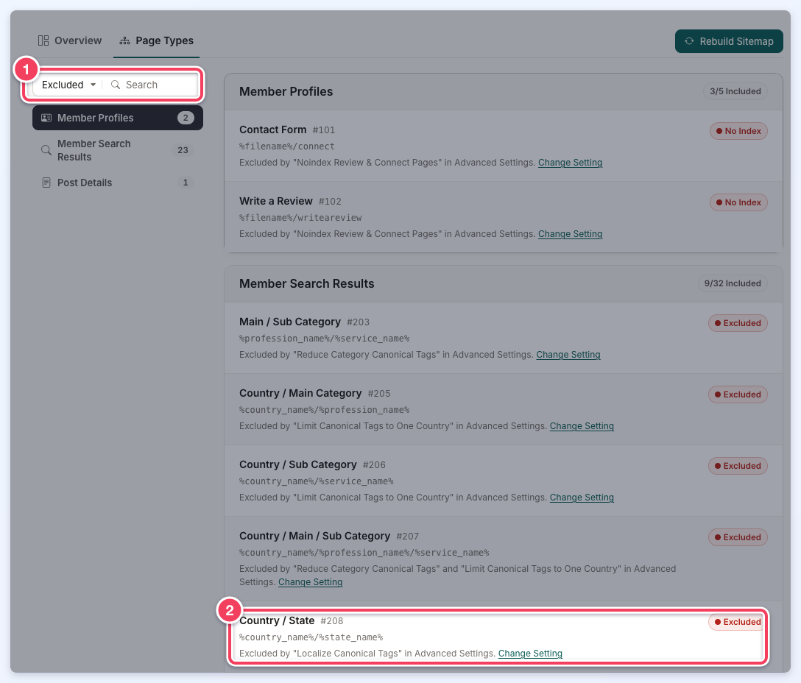Switch to the Page Types tab
Image resolution: width=801 pixels, height=683 pixels.
pos(156,40)
